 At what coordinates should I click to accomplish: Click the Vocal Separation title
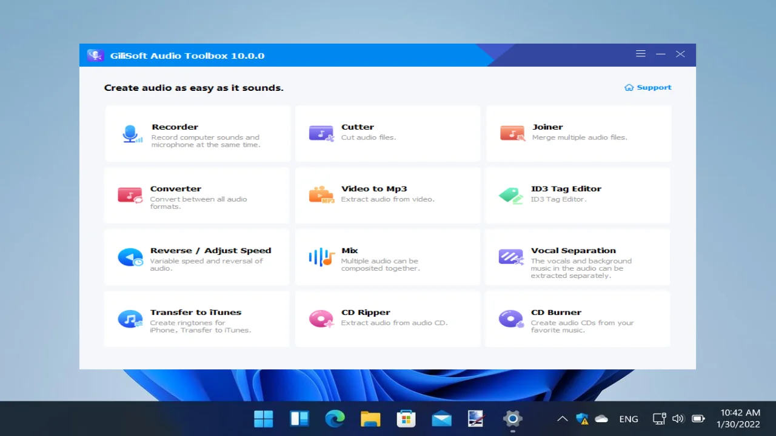574,251
